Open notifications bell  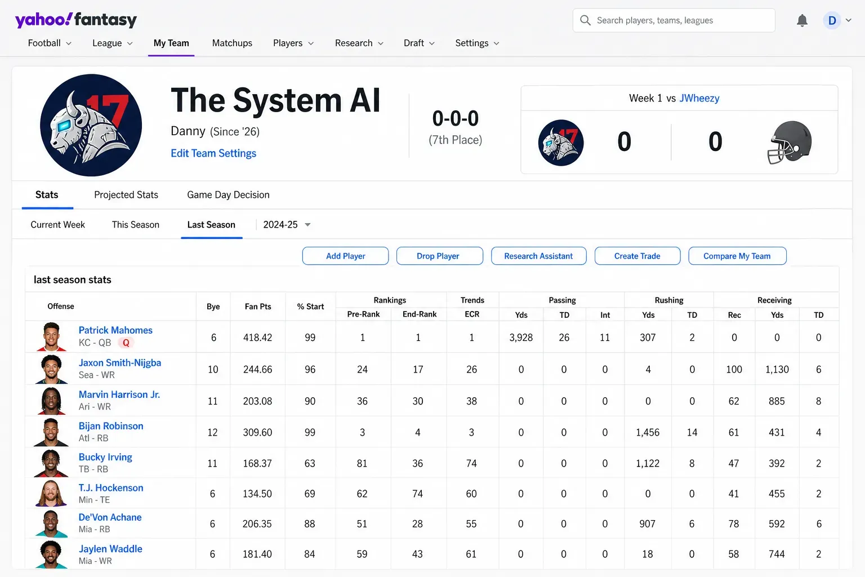(802, 20)
